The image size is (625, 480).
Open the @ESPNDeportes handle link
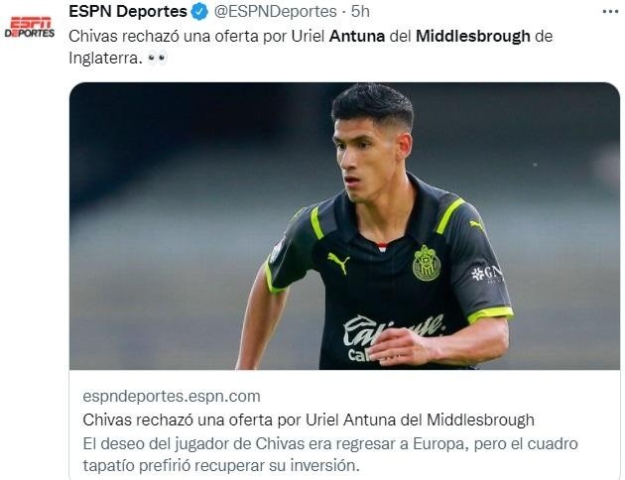tap(275, 12)
